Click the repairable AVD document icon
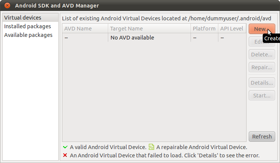The image size is (280, 163). click(151, 147)
